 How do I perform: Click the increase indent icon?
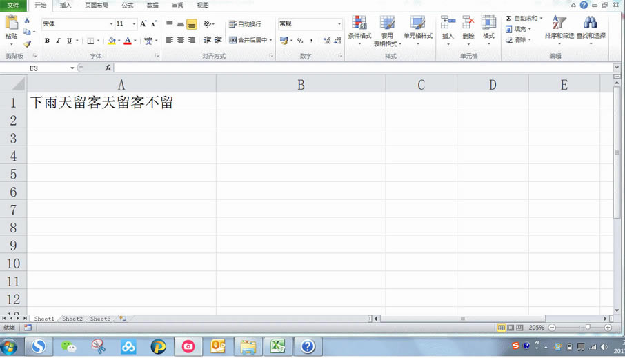coord(218,40)
